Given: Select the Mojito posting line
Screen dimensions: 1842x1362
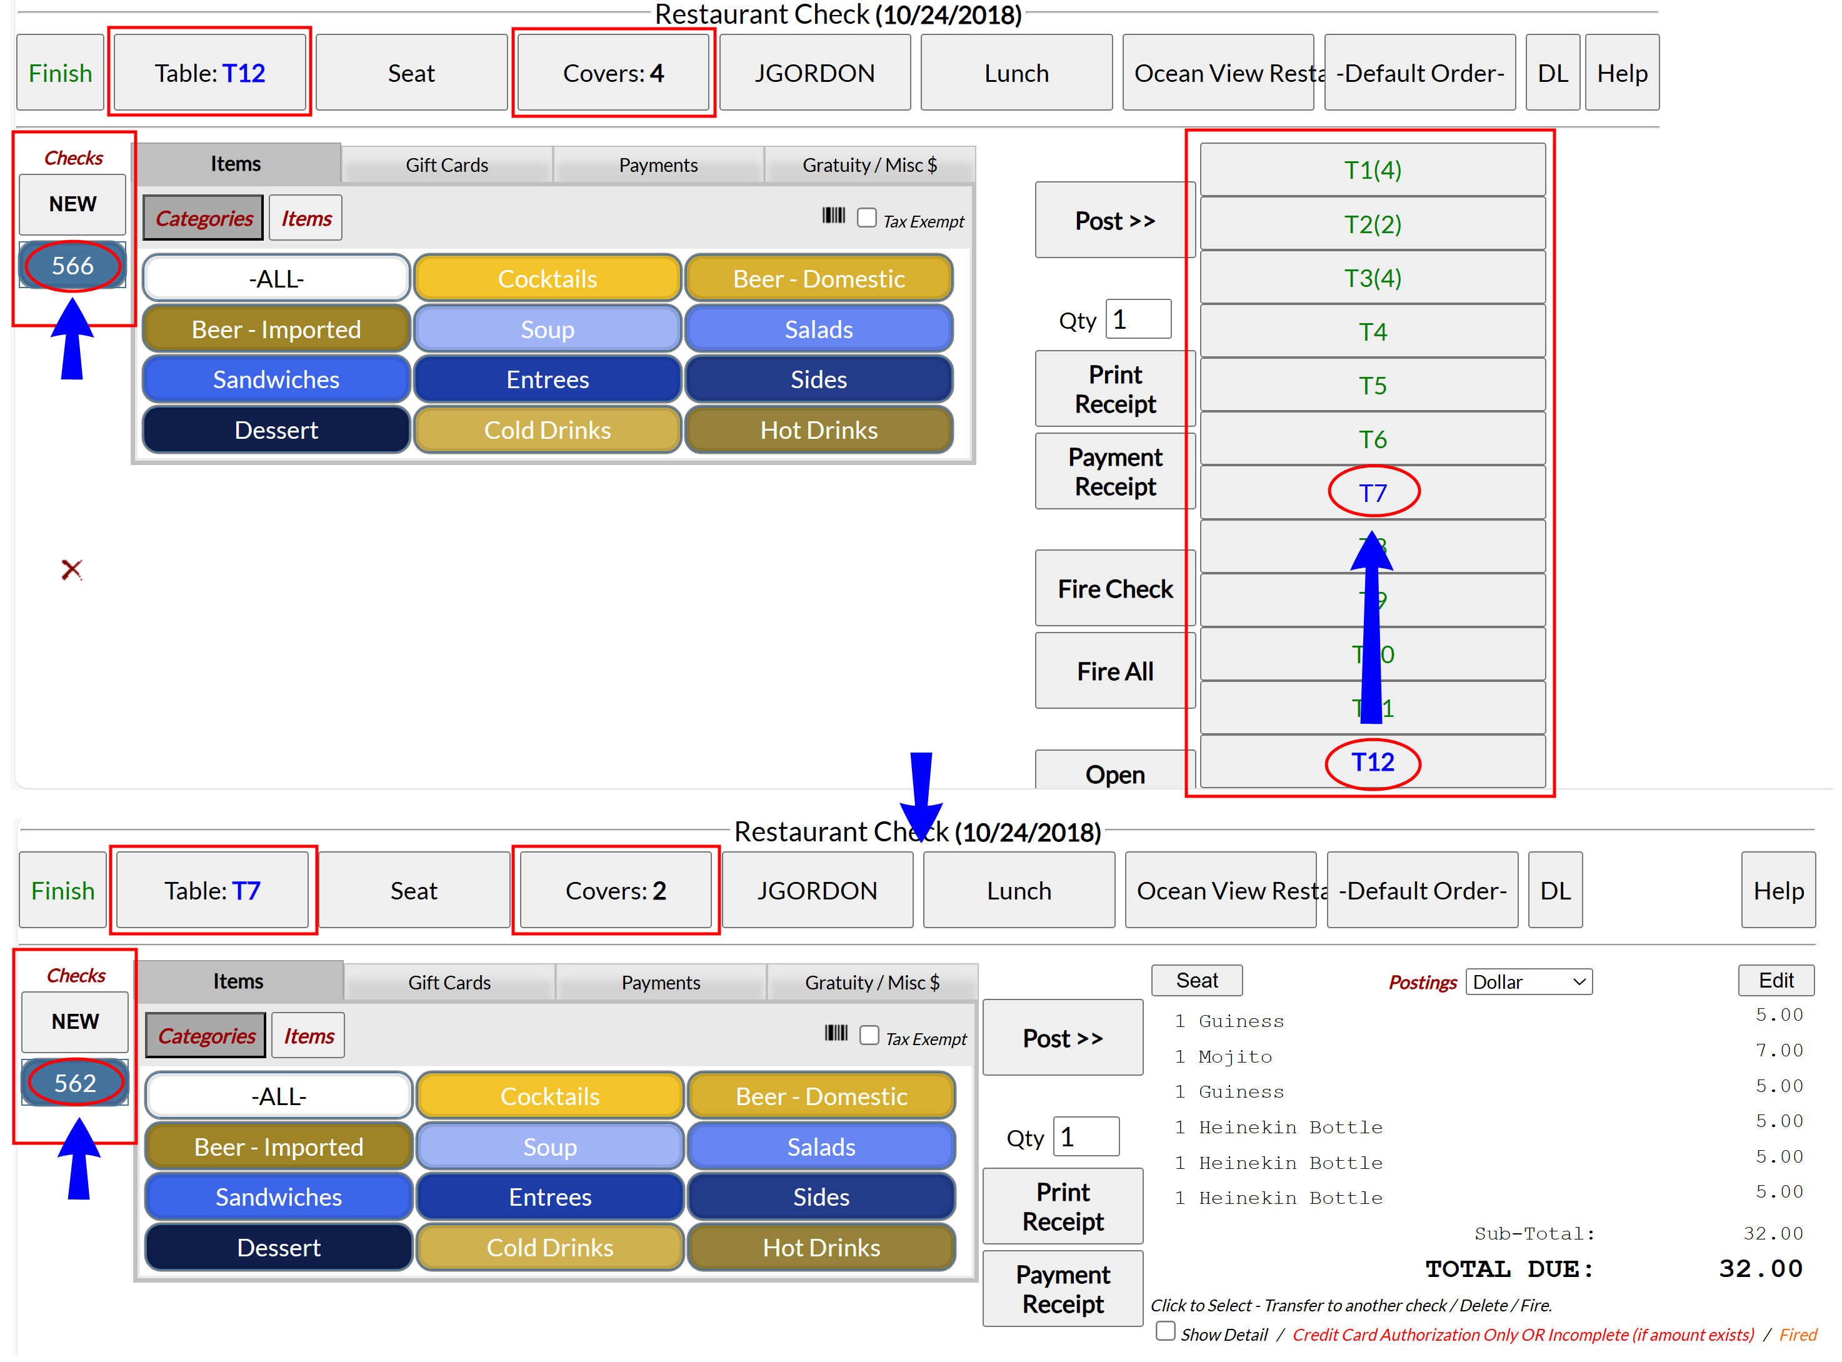Looking at the screenshot, I should tap(1234, 1057).
